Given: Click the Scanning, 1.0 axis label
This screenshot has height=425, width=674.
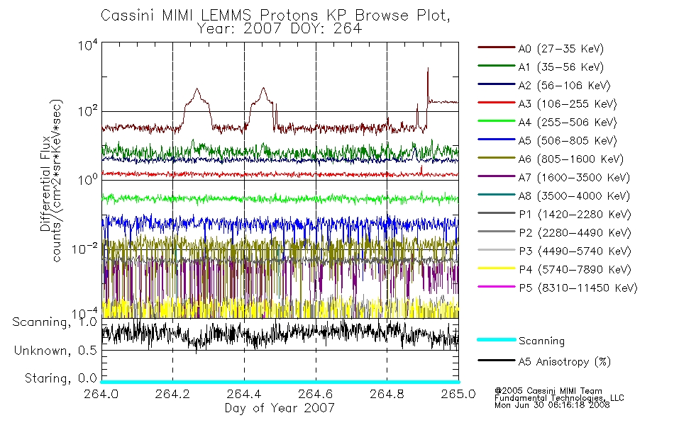Looking at the screenshot, I should click(55, 322).
